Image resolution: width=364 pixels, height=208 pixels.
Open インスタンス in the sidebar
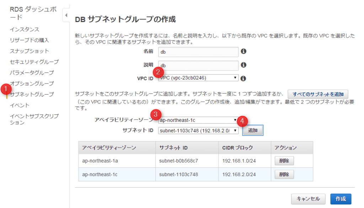tap(25, 30)
